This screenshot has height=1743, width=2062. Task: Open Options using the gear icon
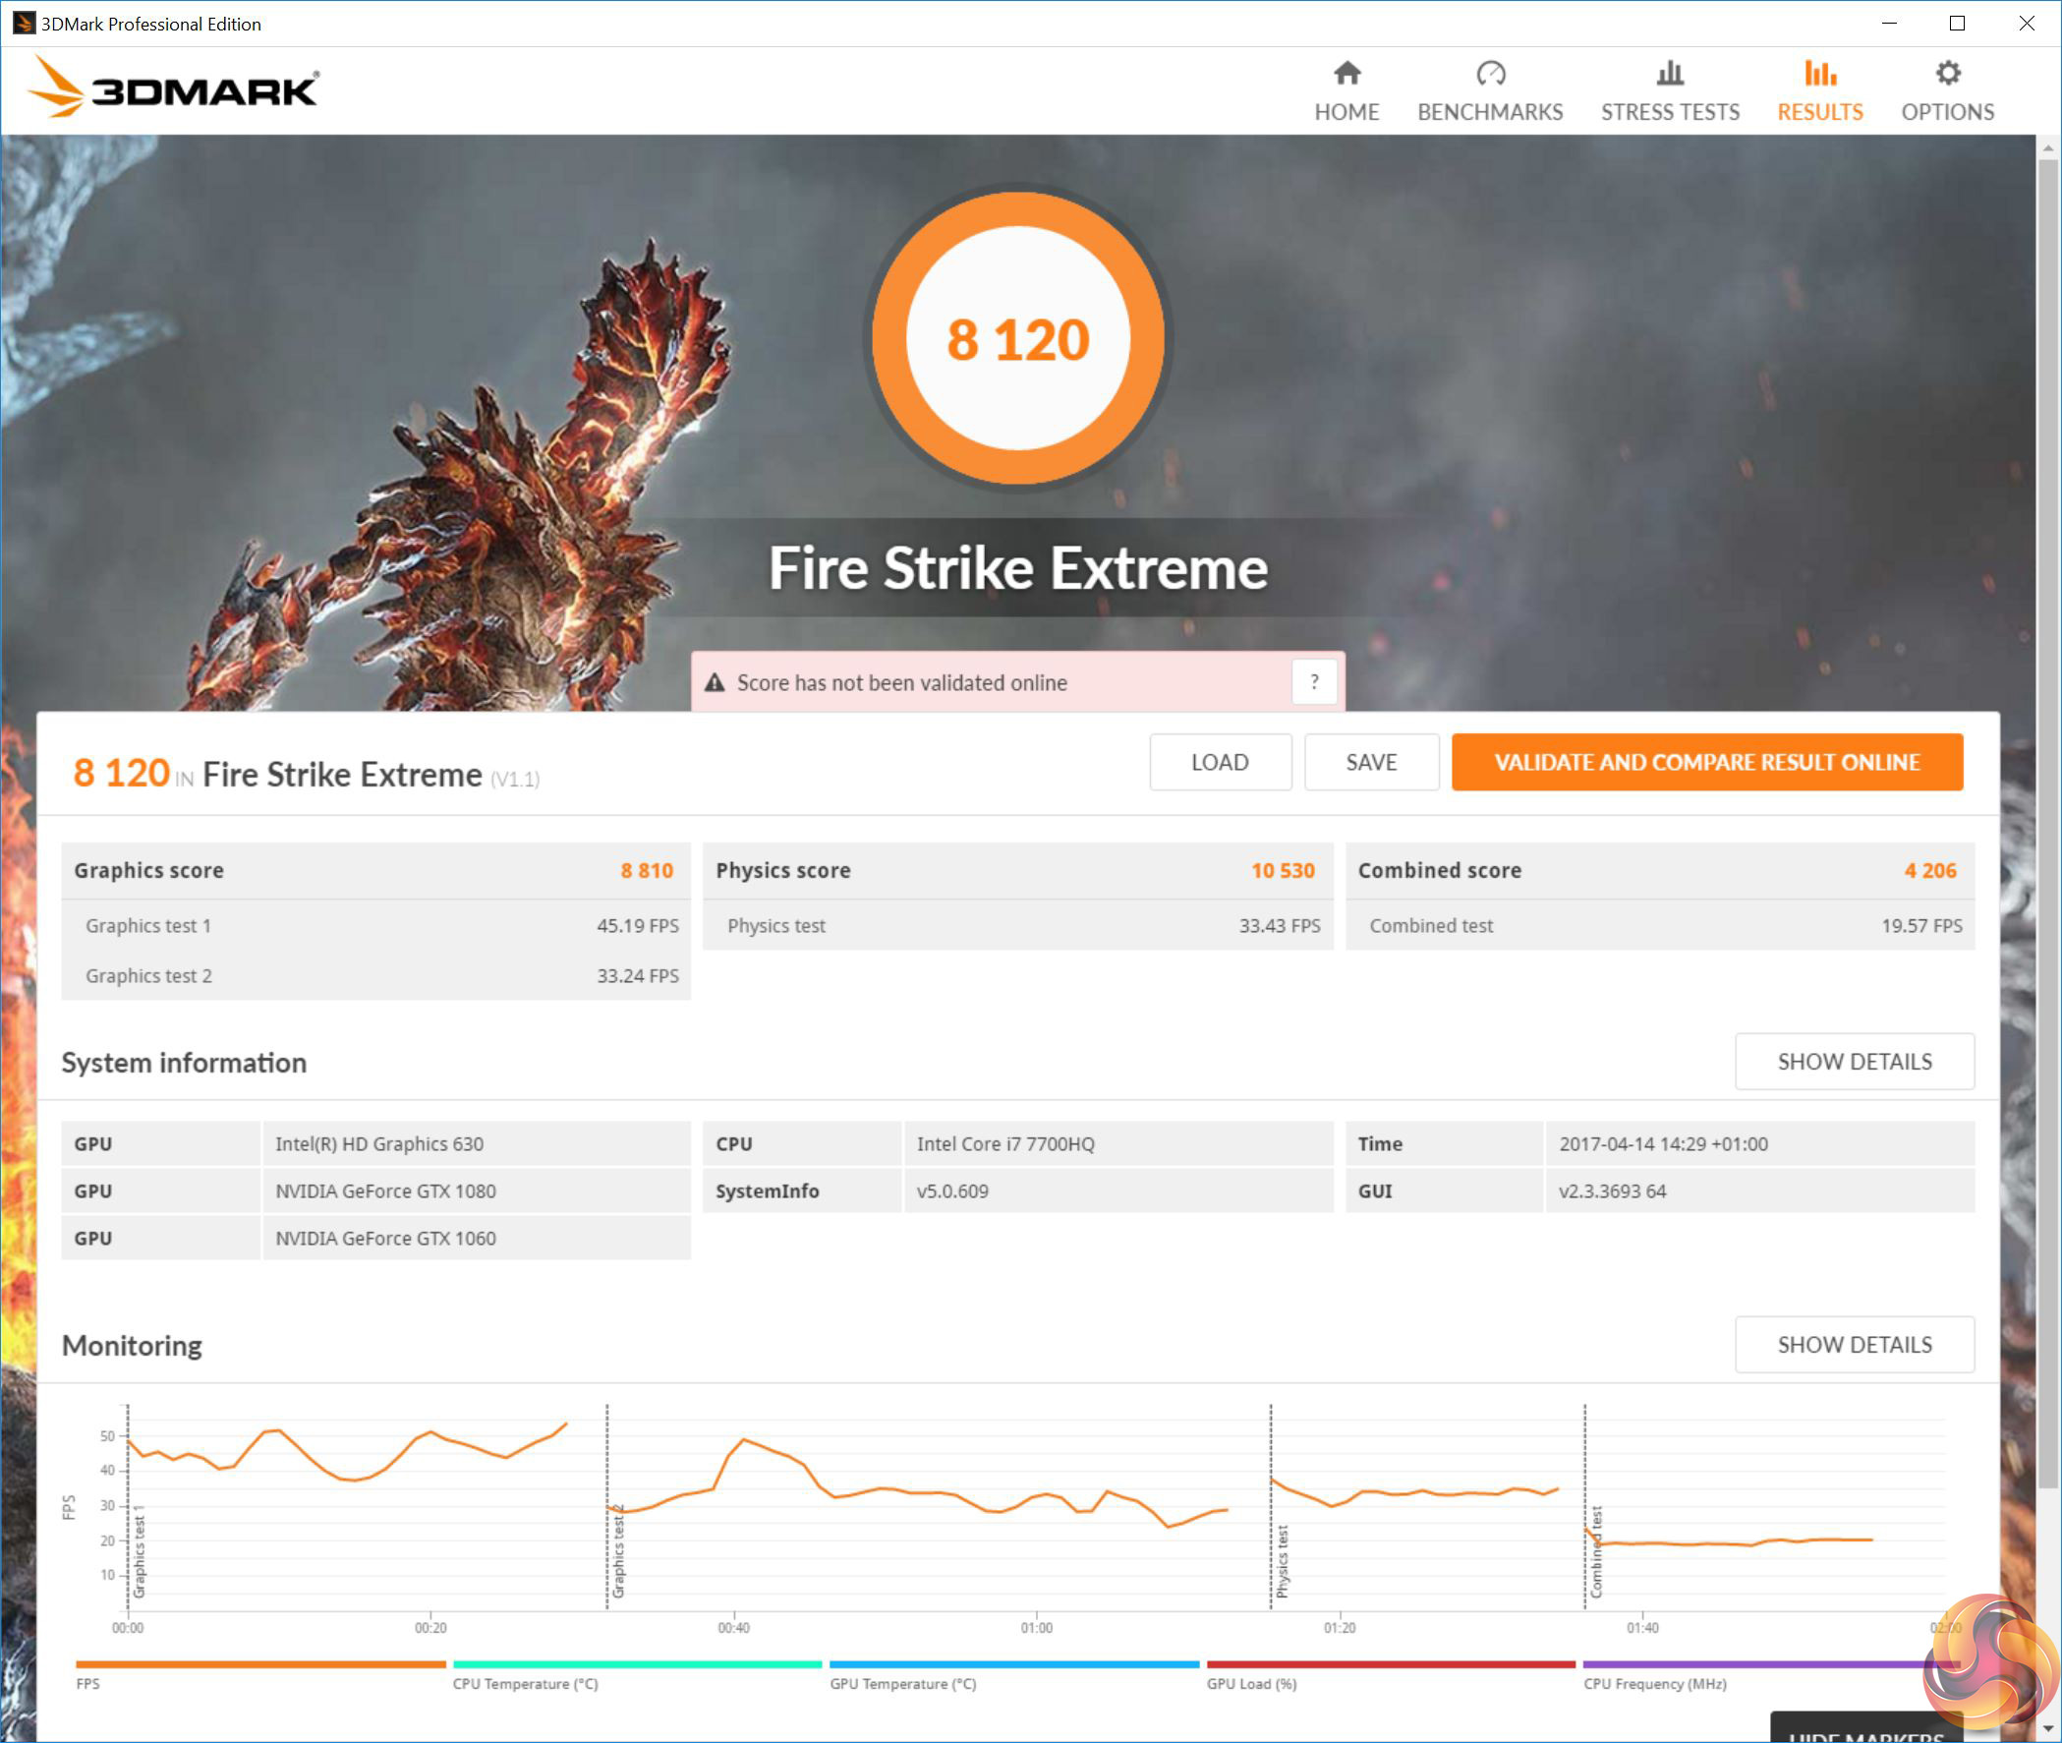[1947, 73]
